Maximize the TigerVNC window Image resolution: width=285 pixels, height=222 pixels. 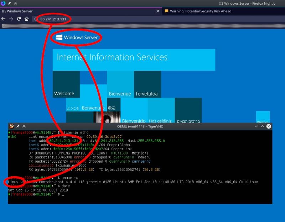tap(263, 126)
